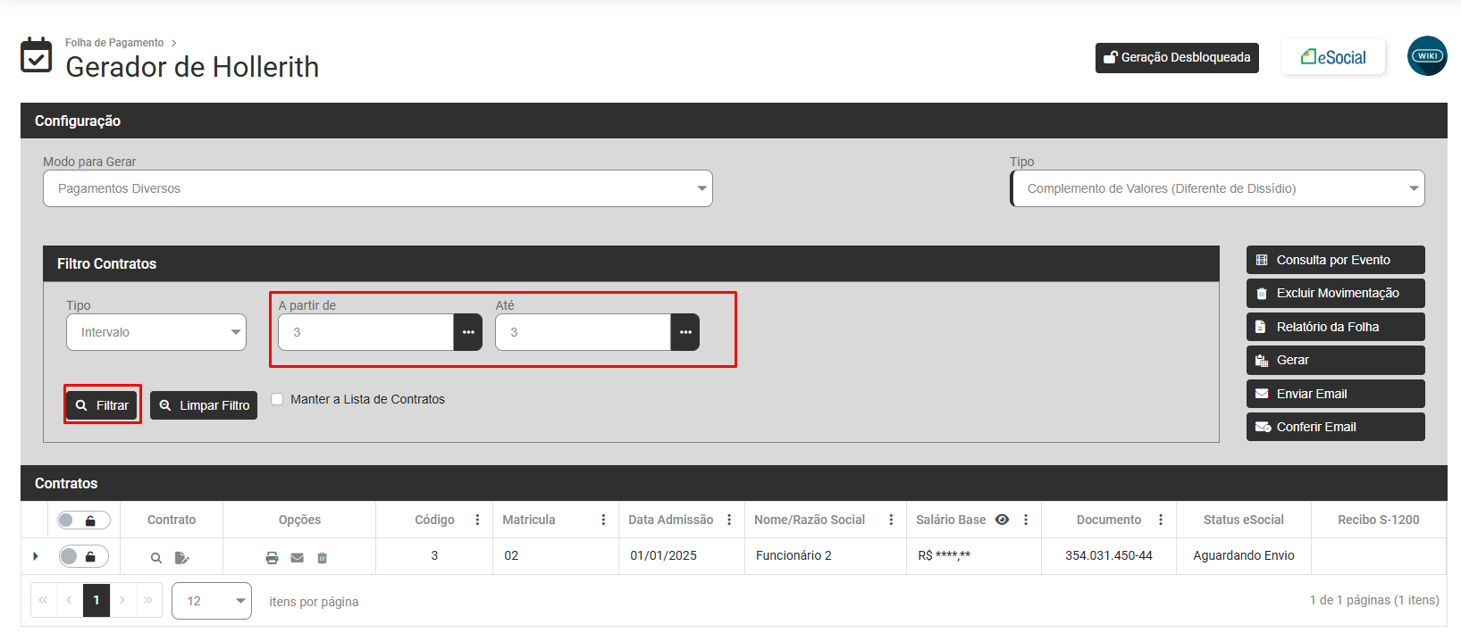Image resolution: width=1461 pixels, height=633 pixels.
Task: Expand the row detail arrow for contract 3
Action: click(x=36, y=556)
